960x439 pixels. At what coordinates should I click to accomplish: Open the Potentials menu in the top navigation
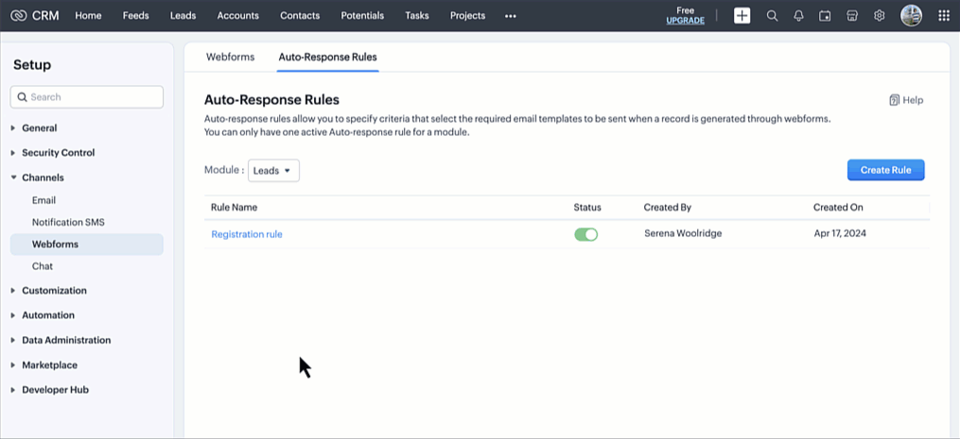(362, 15)
